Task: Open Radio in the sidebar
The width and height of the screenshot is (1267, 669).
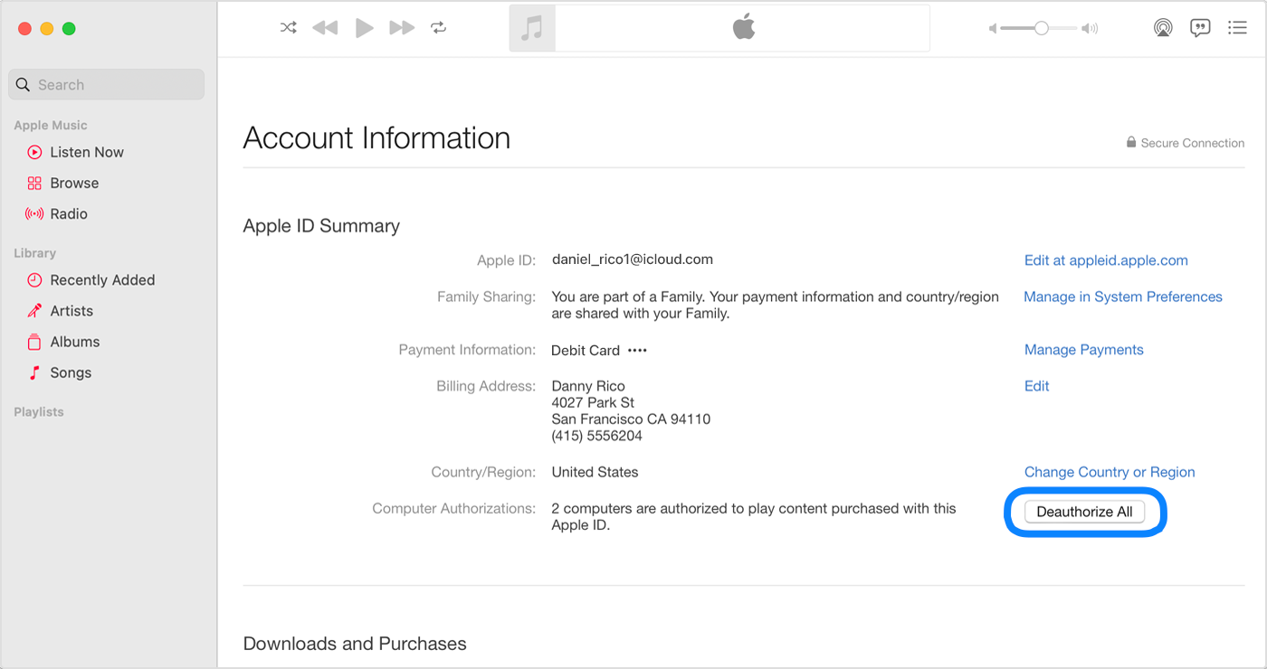Action: [69, 213]
